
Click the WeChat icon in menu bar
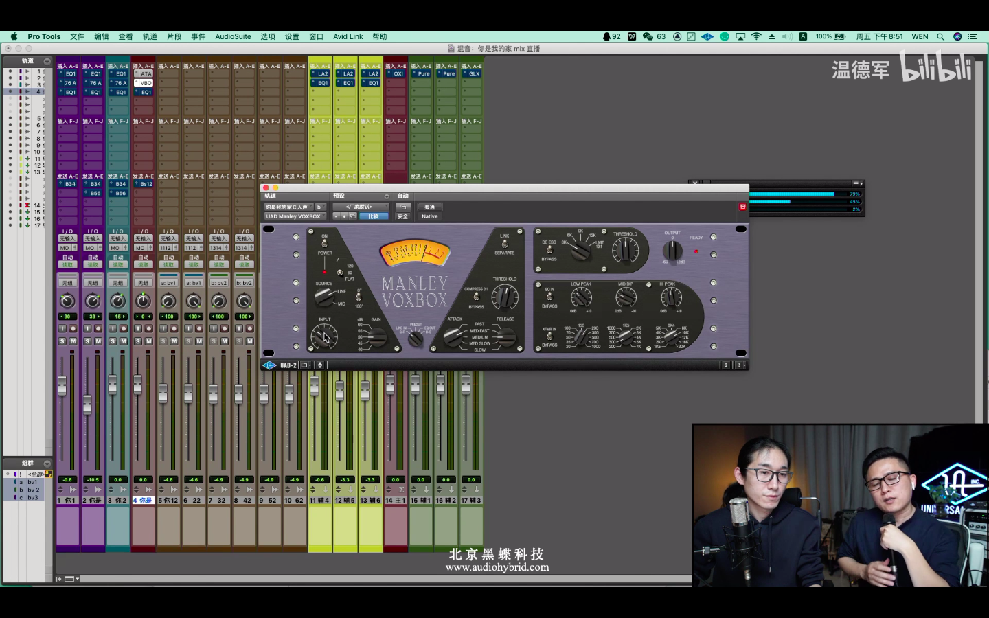pyautogui.click(x=648, y=36)
